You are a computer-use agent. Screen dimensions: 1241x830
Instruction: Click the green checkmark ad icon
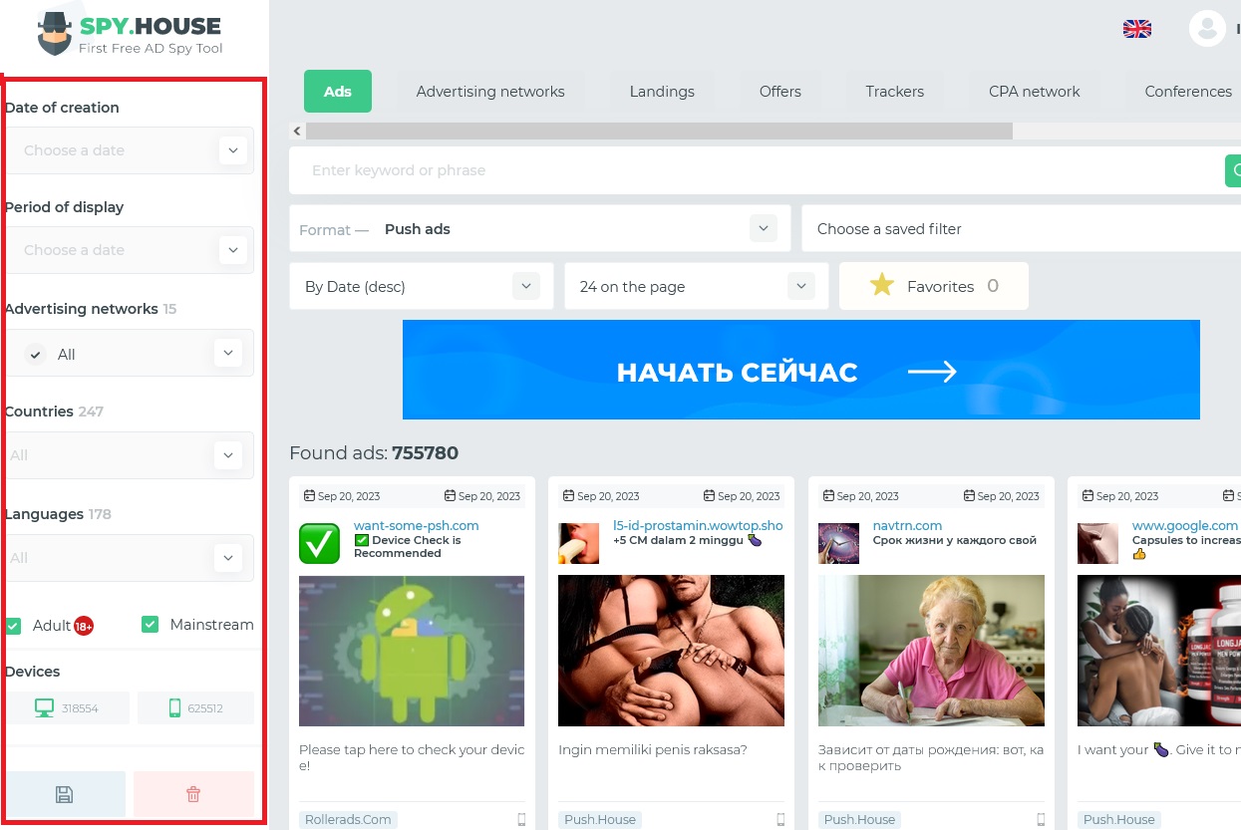(x=319, y=543)
